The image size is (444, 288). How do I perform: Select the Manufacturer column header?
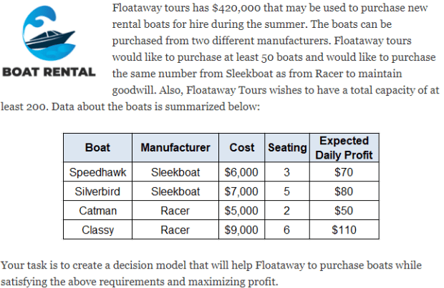point(175,148)
